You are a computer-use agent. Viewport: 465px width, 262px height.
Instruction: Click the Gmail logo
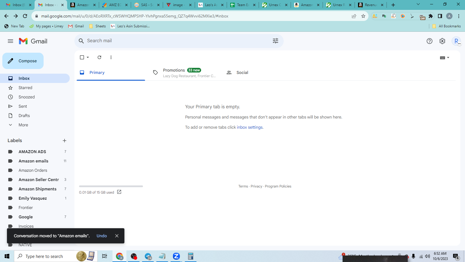tap(33, 41)
